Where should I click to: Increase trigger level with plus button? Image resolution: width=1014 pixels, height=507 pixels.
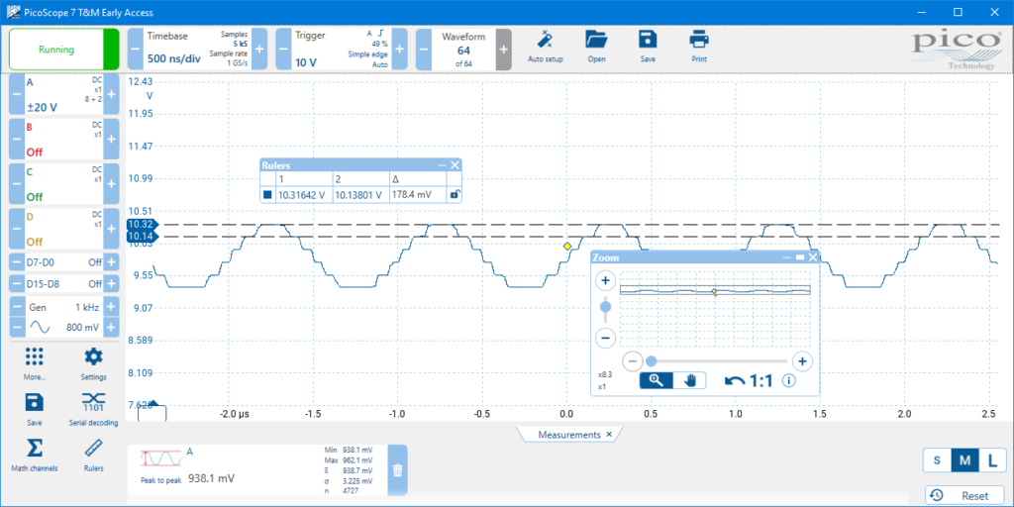(x=400, y=50)
